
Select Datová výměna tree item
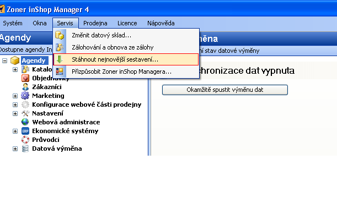pos(57,148)
